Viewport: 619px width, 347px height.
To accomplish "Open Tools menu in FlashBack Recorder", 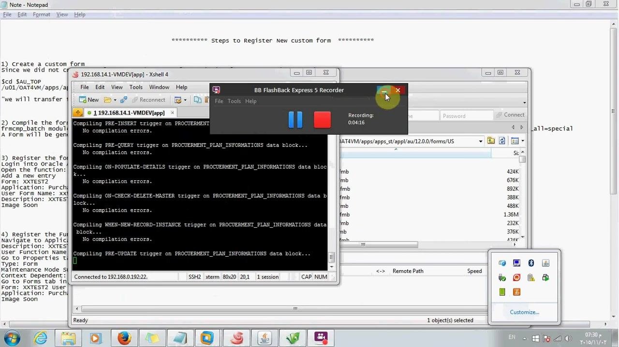I will [234, 101].
